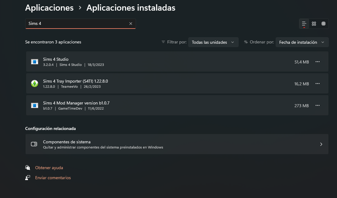337x198 pixels.
Task: Go back to Aplicaciones breadcrumb
Action: tap(49, 8)
